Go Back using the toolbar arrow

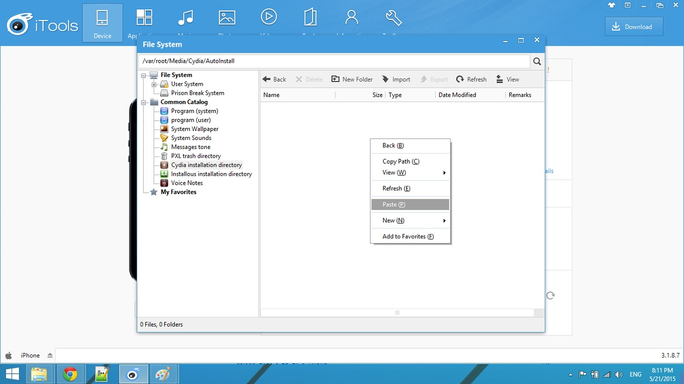[x=274, y=79]
